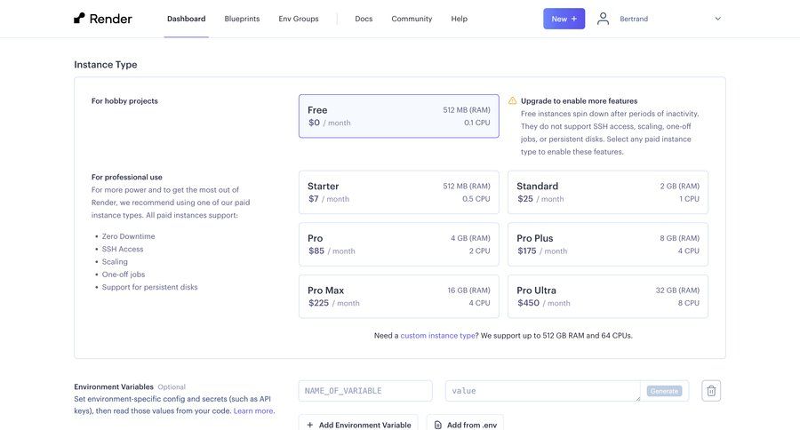Click the file icon in Add from .env

pyautogui.click(x=437, y=425)
